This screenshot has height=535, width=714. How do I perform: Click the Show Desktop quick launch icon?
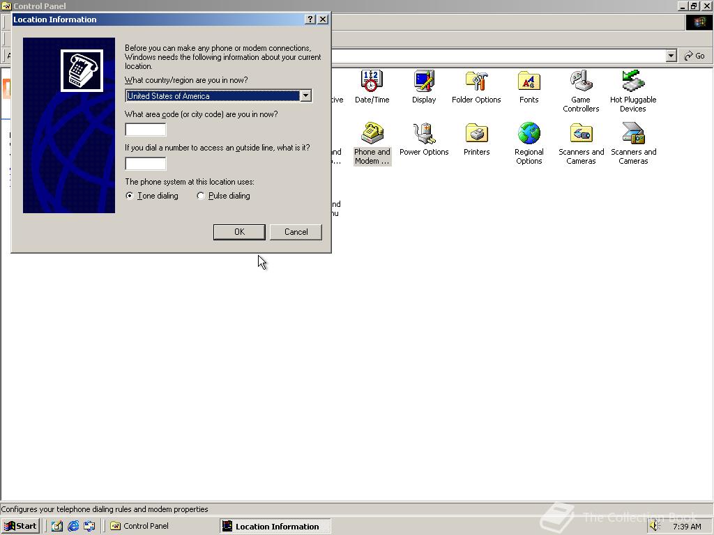click(x=57, y=526)
